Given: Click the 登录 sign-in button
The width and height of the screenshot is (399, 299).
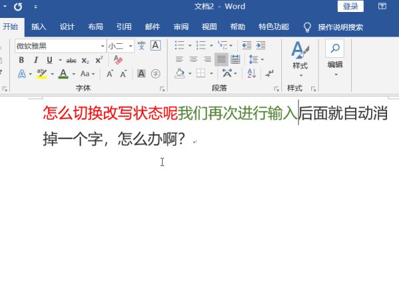Looking at the screenshot, I should tap(350, 7).
